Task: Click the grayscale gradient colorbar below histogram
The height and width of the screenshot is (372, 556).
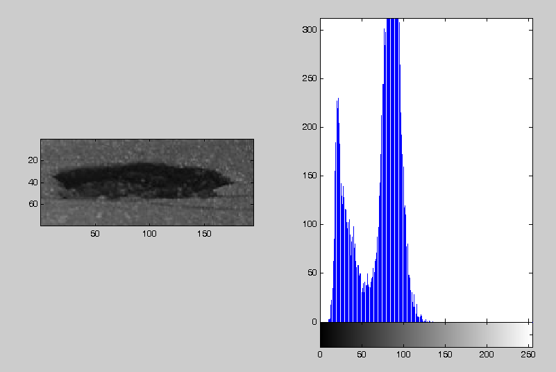Action: click(x=426, y=335)
